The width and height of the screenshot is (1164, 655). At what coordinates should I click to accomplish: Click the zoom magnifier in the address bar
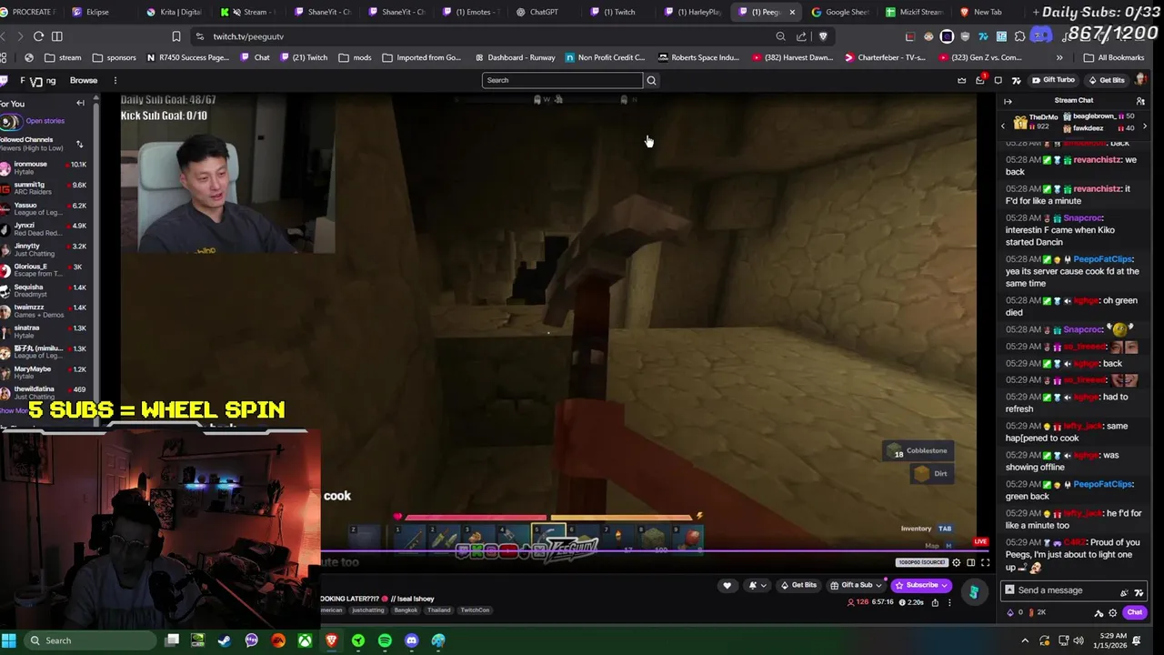point(780,36)
